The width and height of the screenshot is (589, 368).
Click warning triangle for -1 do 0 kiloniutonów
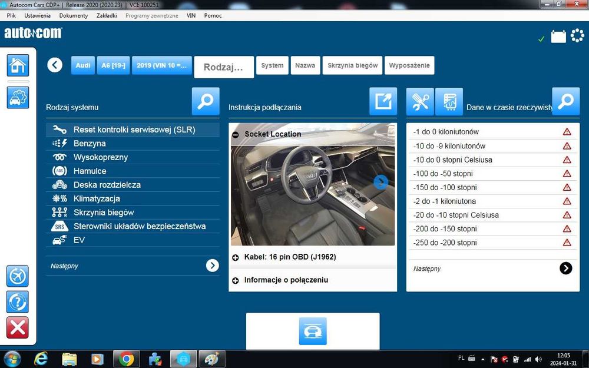click(567, 132)
